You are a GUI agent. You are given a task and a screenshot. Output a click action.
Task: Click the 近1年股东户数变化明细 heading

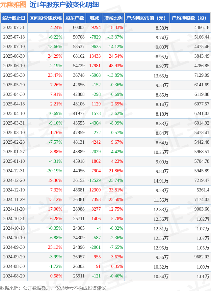point(64,5)
